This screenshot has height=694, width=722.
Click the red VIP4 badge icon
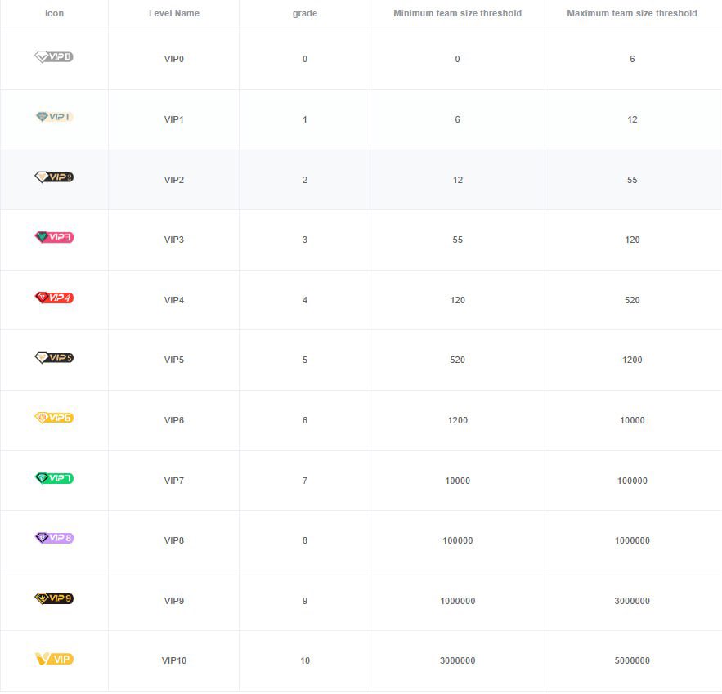tap(54, 297)
